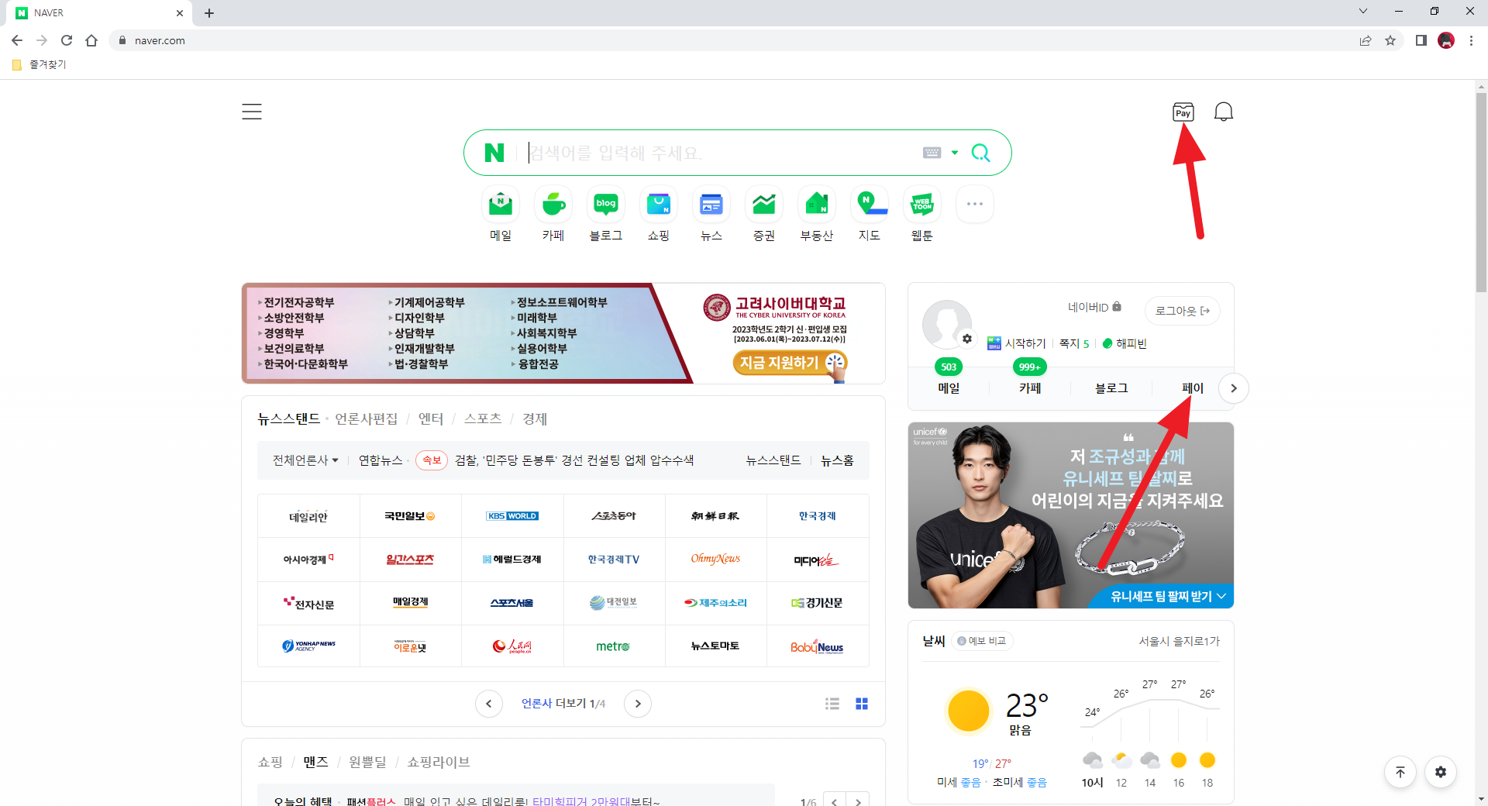Toggle the browser side panel icon

click(1421, 40)
